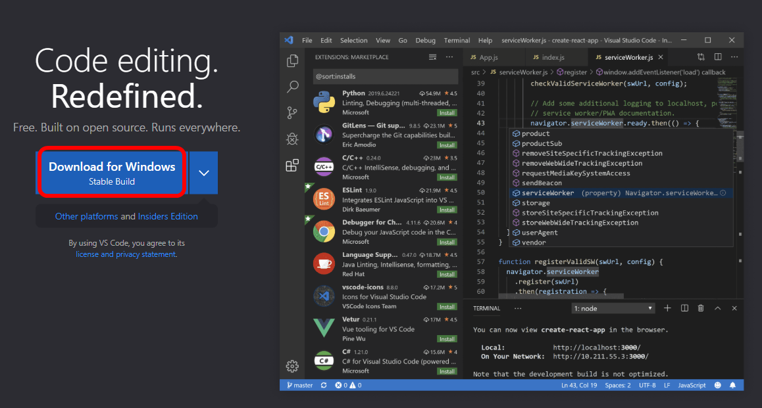762x408 pixels.
Task: Click the Split Editor icon
Action: [718, 57]
